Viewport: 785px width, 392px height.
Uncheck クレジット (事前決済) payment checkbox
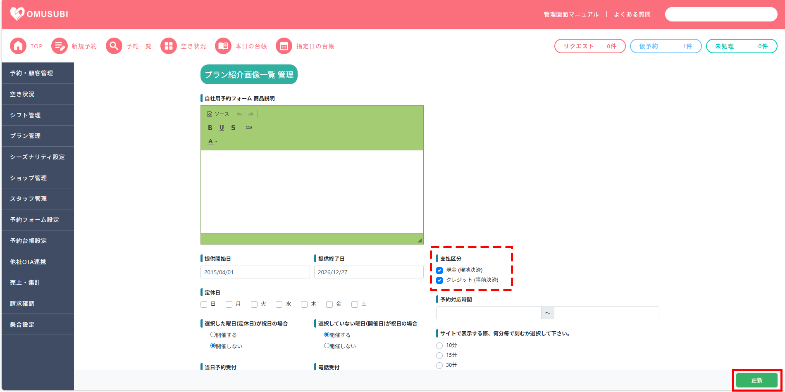[x=439, y=280]
